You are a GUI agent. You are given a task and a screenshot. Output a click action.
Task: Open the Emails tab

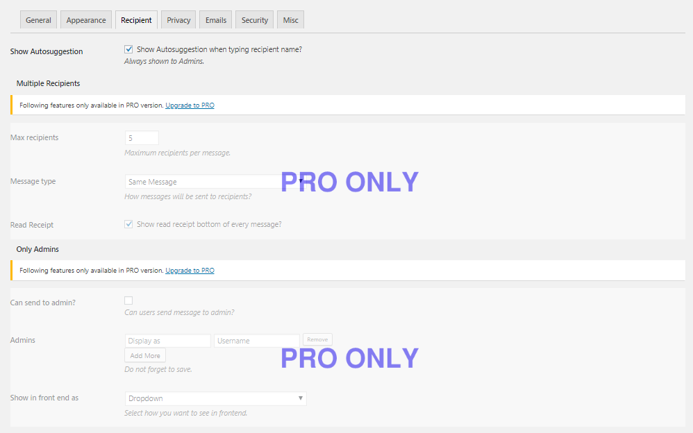coord(216,20)
